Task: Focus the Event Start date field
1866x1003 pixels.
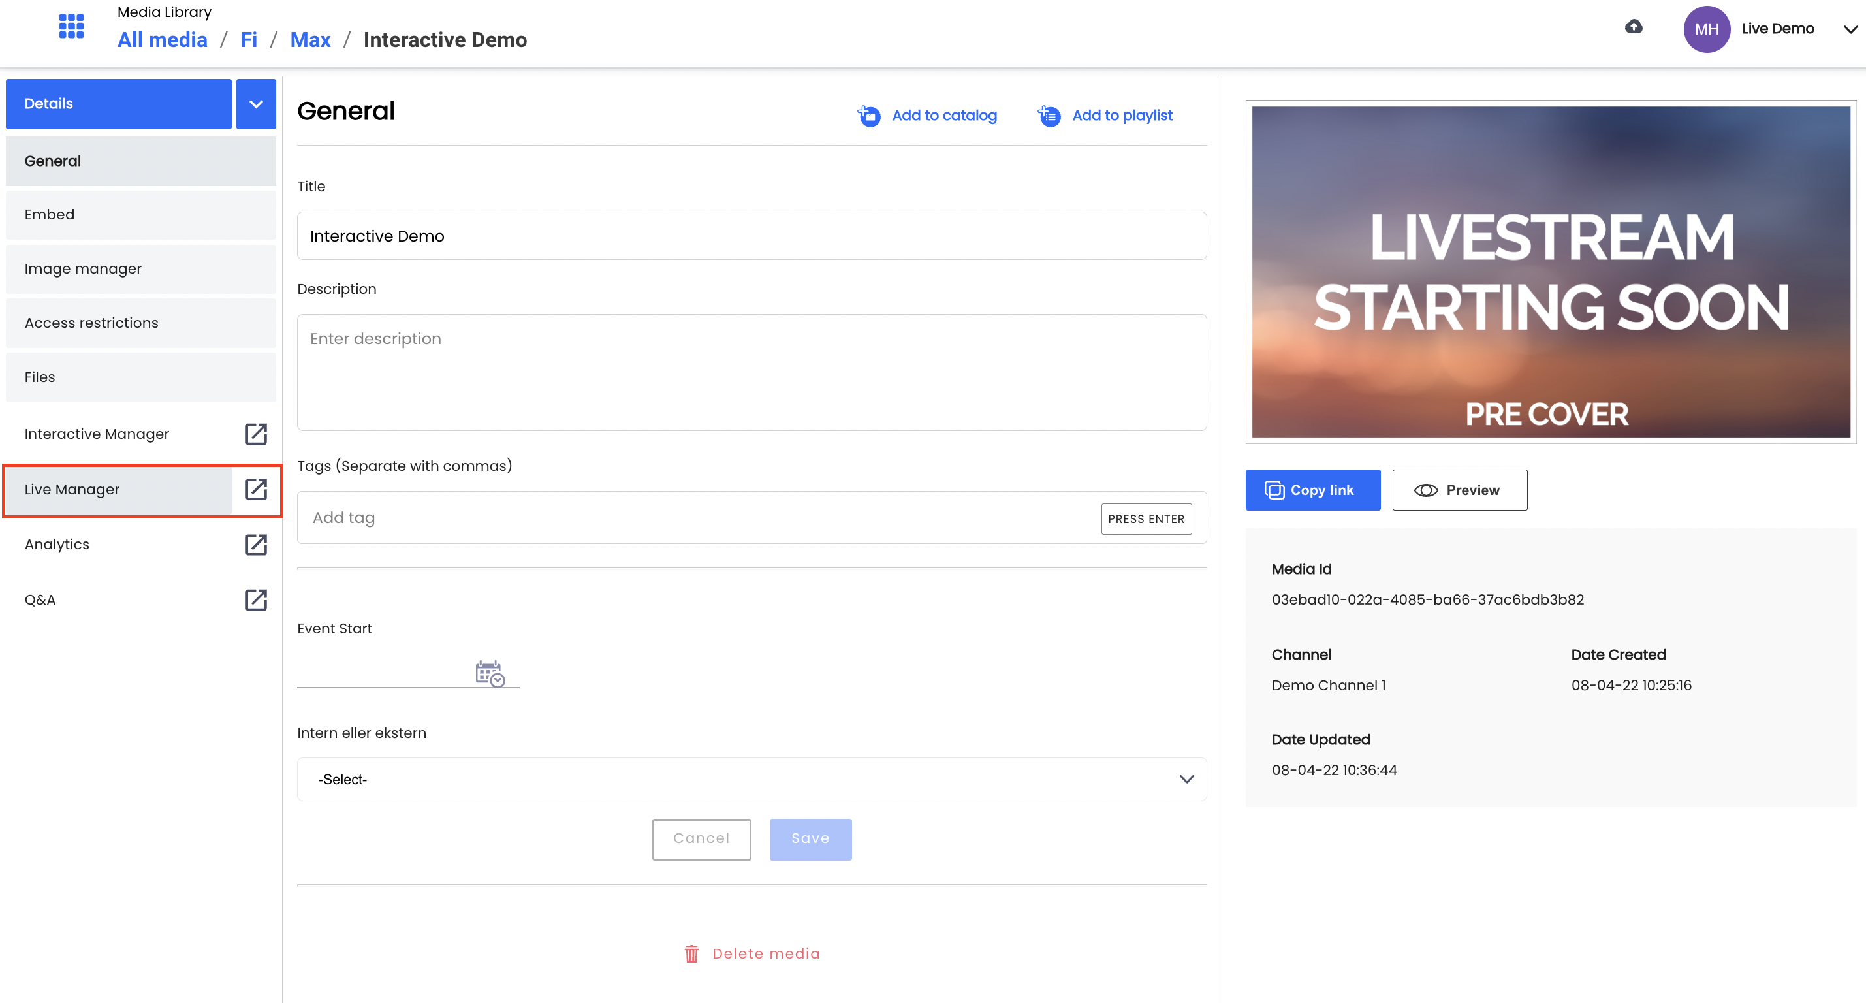Action: tap(408, 673)
